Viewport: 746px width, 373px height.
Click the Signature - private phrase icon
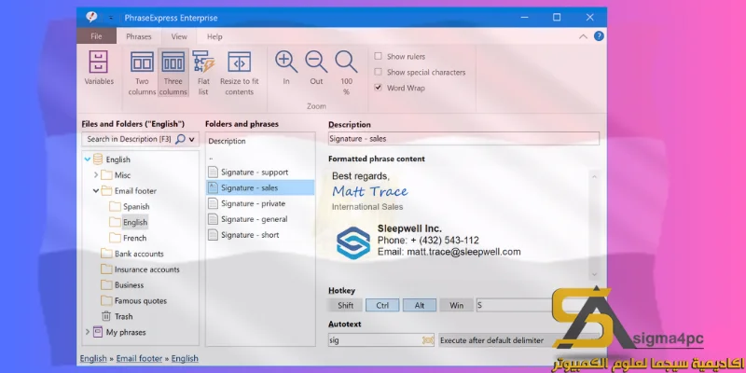(x=214, y=203)
